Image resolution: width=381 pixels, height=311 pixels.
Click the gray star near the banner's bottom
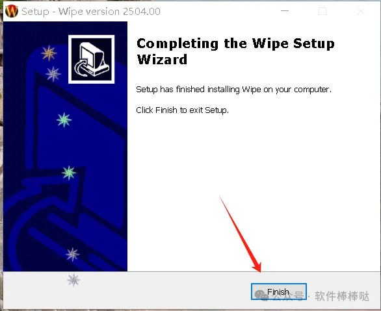point(72,255)
